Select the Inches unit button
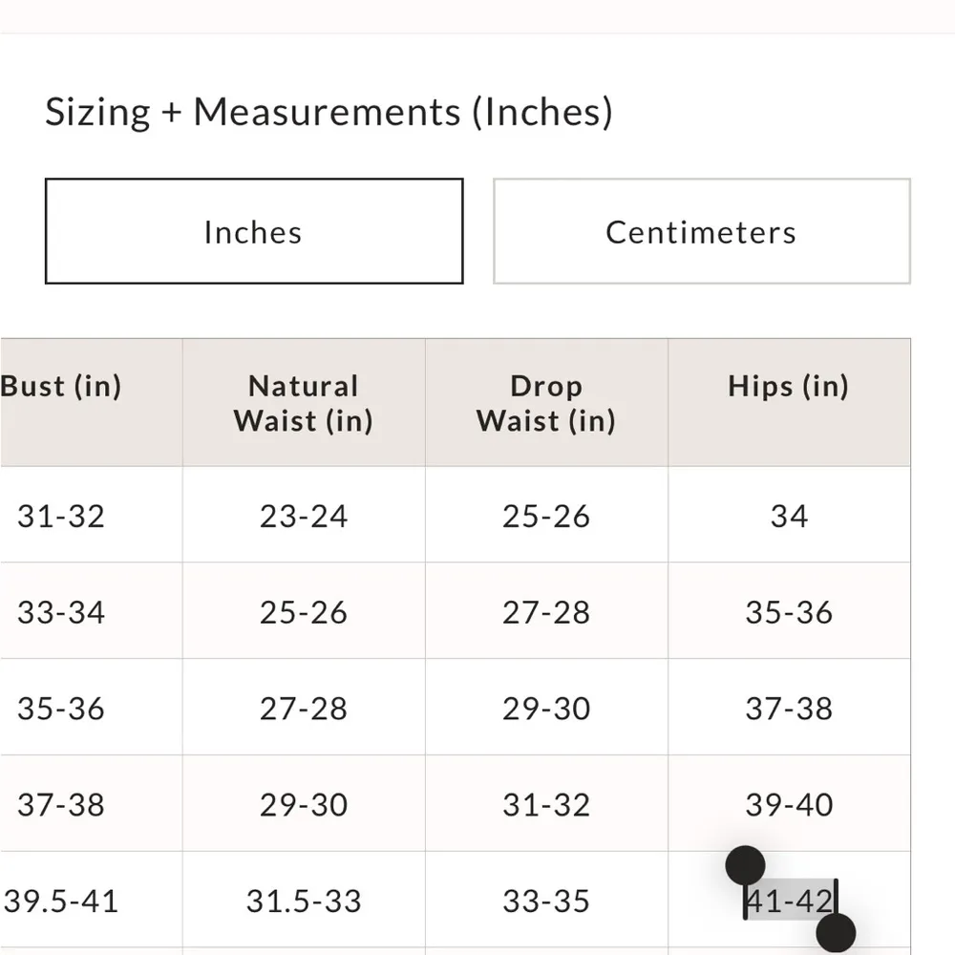 (253, 232)
